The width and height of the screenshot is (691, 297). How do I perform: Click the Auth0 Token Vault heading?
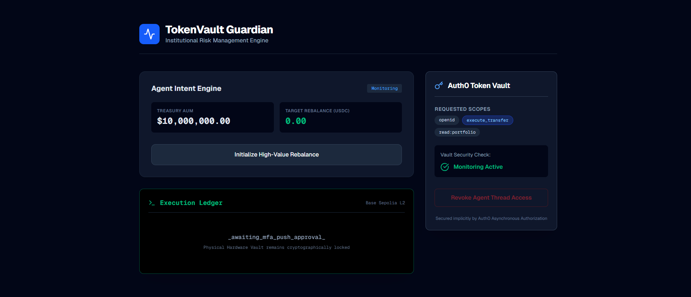(x=479, y=85)
